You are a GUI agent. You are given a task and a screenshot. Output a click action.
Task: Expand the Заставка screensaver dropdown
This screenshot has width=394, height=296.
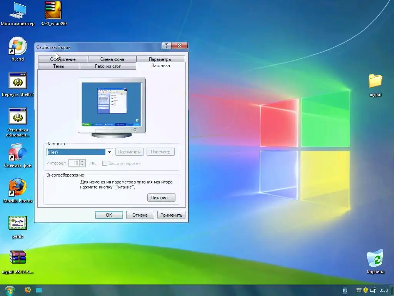(109, 152)
